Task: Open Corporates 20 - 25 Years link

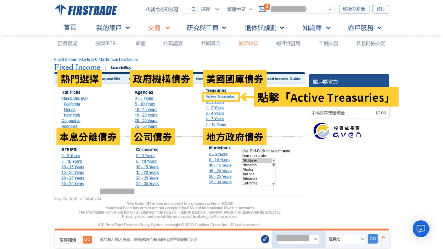Action: point(147,178)
